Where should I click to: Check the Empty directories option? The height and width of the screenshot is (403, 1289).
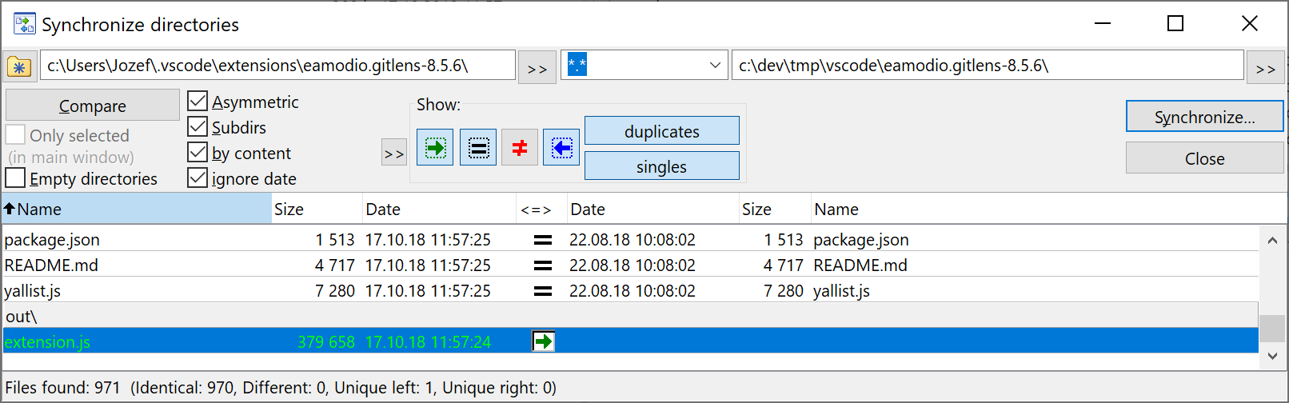coord(15,178)
